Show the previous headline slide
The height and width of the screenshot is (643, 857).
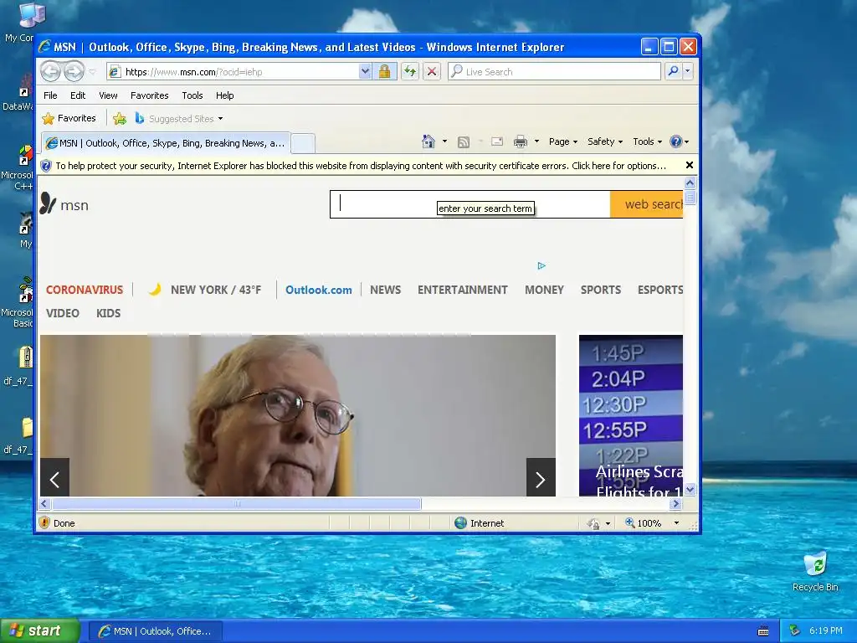point(54,477)
